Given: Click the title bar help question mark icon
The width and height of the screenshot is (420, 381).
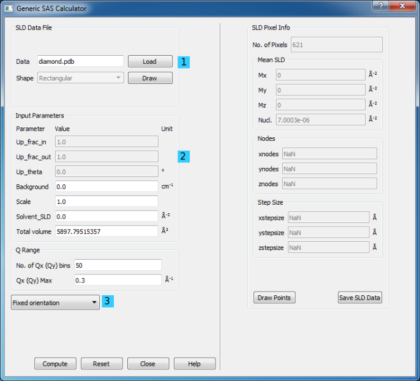Looking at the screenshot, I should pyautogui.click(x=381, y=6).
